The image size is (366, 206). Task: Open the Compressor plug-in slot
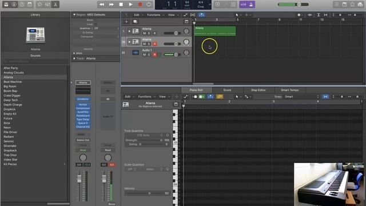(x=83, y=108)
